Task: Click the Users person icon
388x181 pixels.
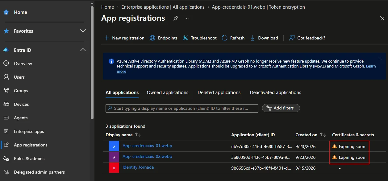Action: [6, 77]
